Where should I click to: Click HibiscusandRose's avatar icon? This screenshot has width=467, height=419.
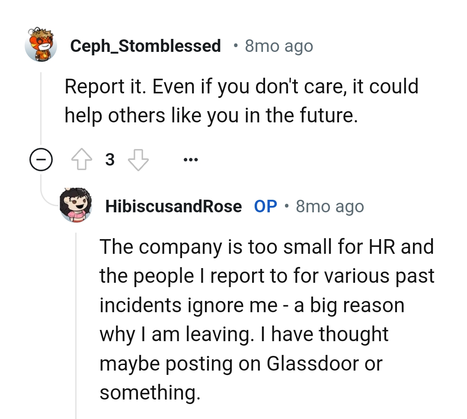point(76,206)
